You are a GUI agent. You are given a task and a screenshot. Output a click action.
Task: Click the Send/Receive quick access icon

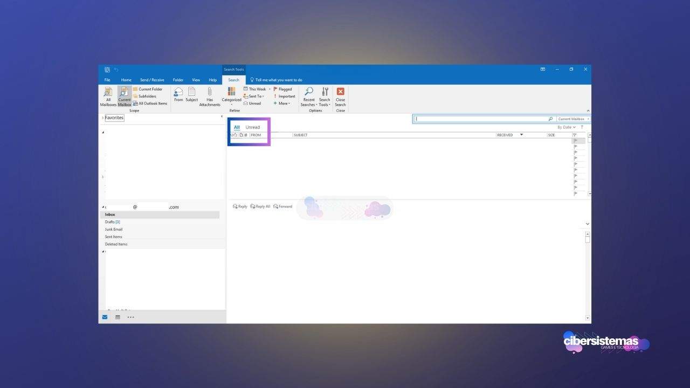[x=107, y=70]
